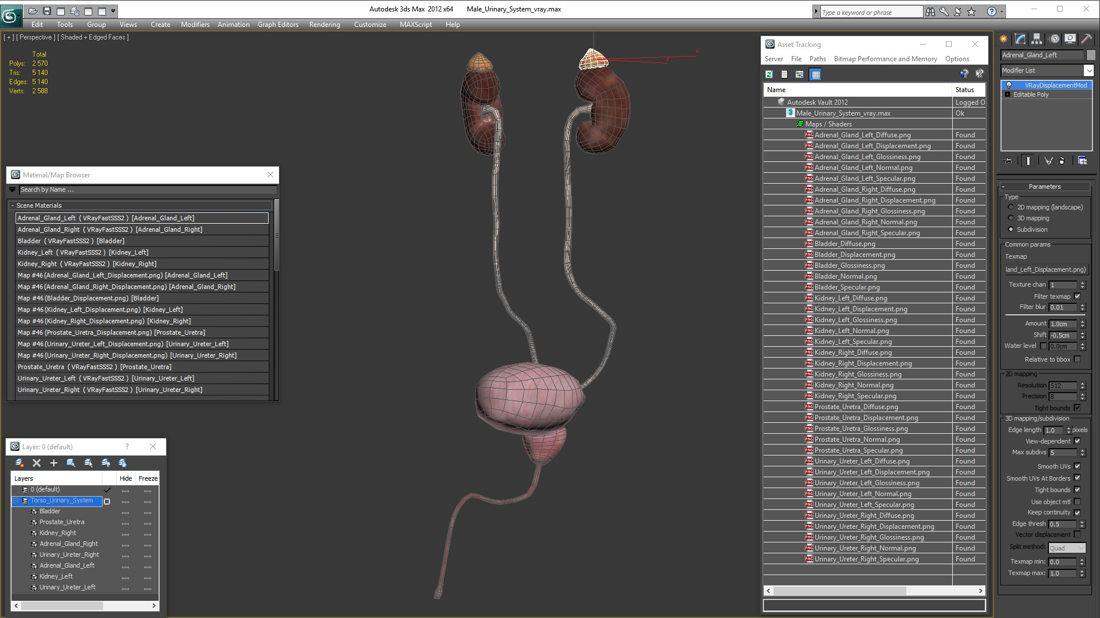Click the Status column header in Asset Tracking
Viewport: 1100px width, 618px height.
click(x=969, y=90)
